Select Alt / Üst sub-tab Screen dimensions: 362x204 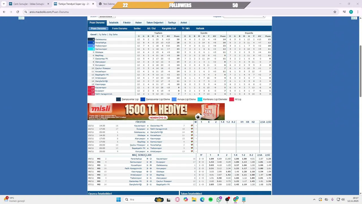(151, 29)
